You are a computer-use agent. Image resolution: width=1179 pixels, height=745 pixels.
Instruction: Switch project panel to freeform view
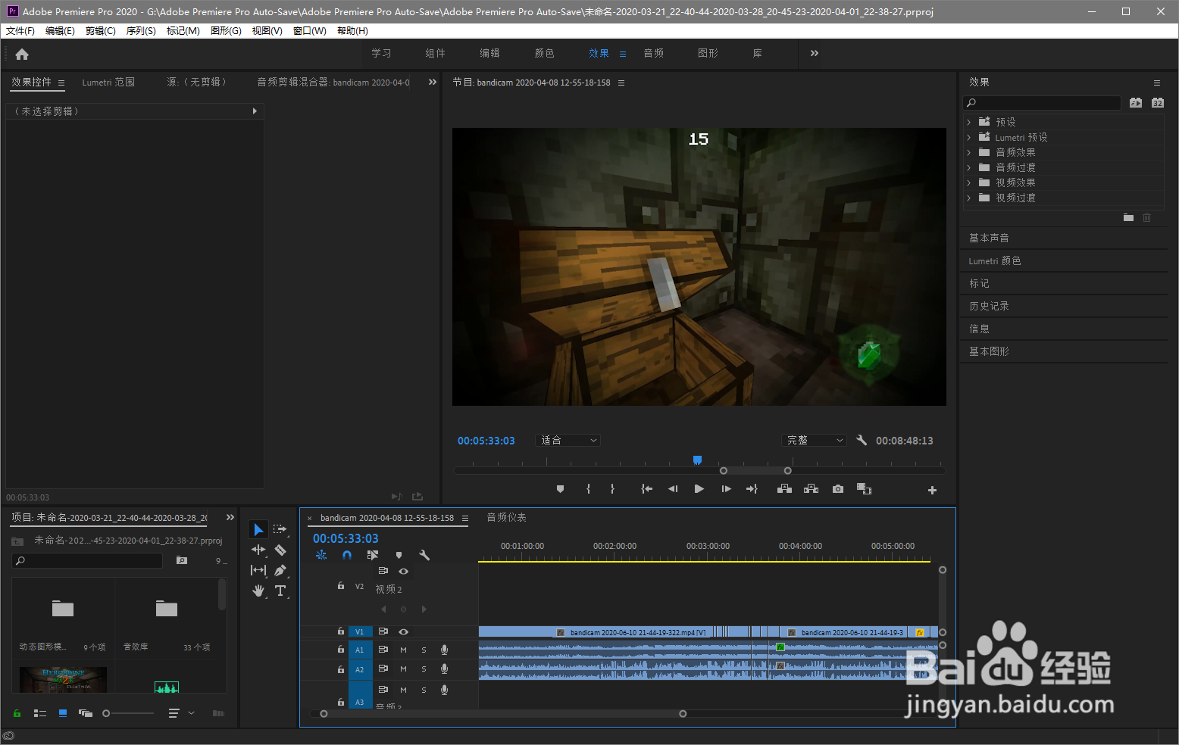point(86,713)
